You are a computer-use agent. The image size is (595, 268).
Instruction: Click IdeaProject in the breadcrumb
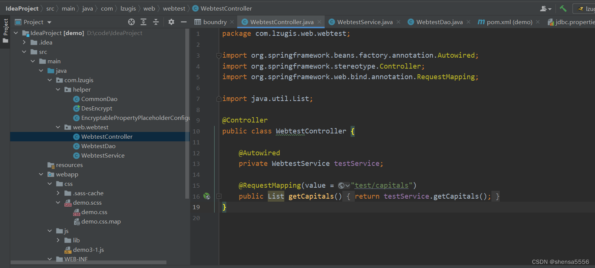22,8
